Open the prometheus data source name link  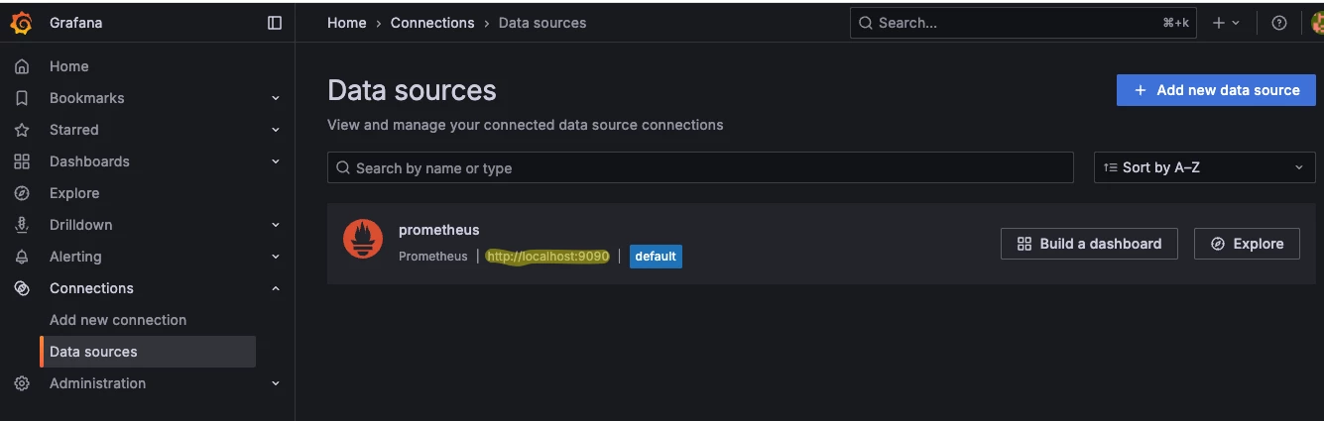[438, 230]
